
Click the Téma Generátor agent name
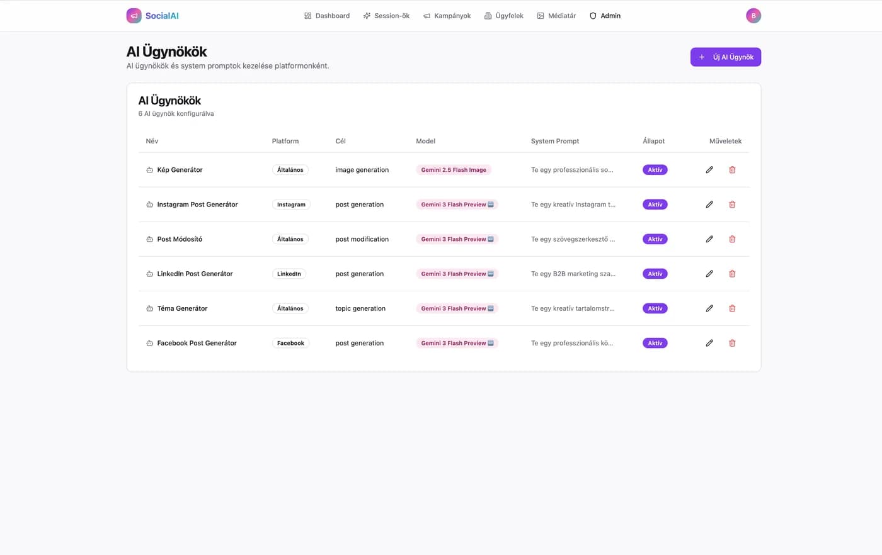(x=182, y=308)
